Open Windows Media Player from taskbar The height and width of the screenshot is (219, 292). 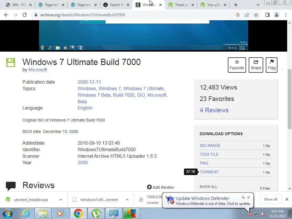click(x=60, y=213)
